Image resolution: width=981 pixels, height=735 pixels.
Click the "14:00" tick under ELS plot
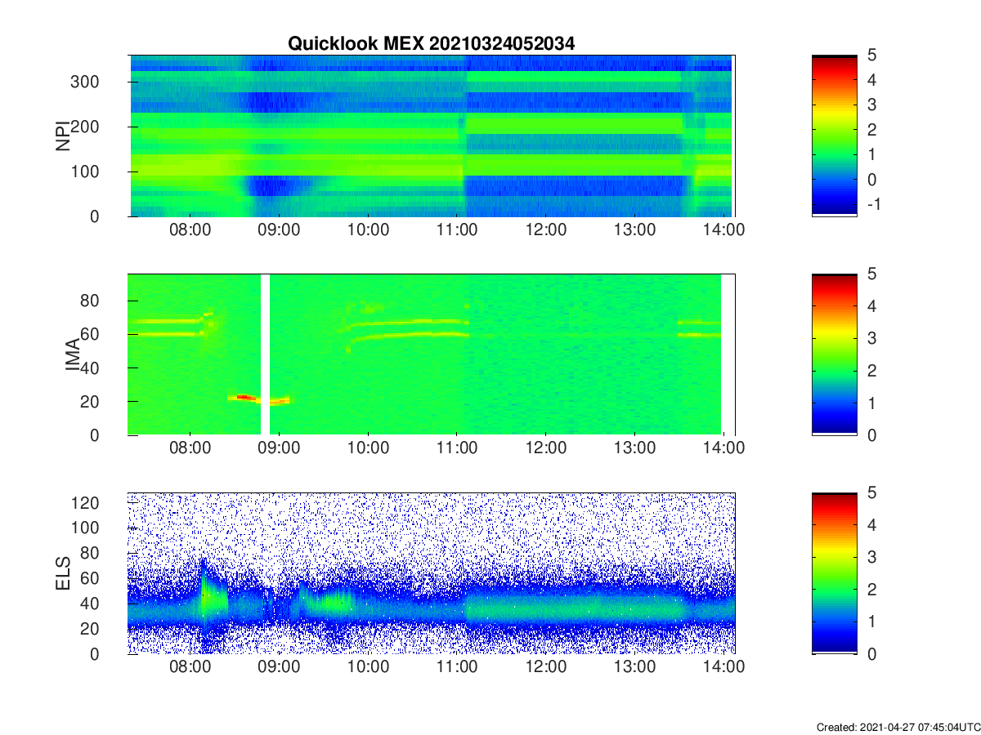click(724, 669)
